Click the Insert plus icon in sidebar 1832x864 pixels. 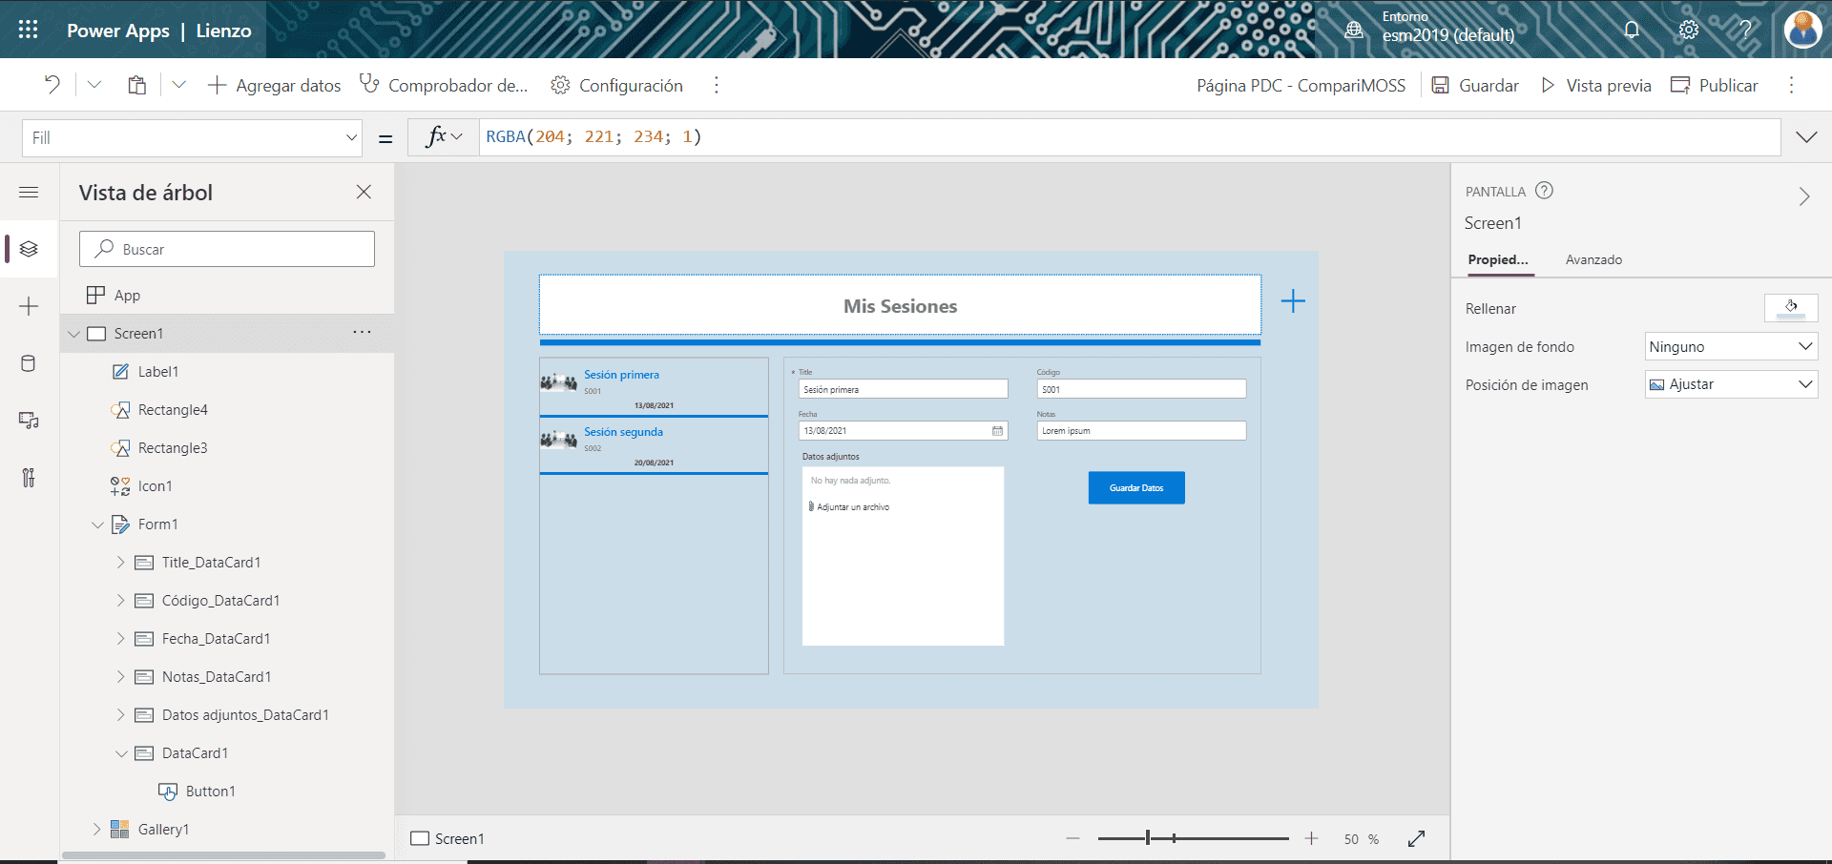(29, 306)
